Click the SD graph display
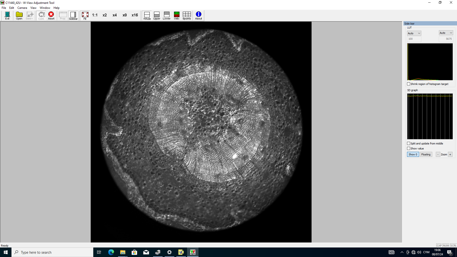 click(430, 116)
